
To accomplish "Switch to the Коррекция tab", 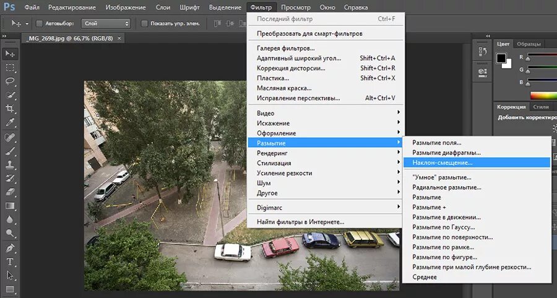I will click(511, 107).
